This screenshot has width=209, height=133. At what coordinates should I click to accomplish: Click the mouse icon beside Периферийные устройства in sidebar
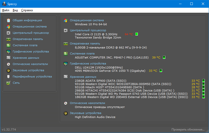click(x=8, y=76)
